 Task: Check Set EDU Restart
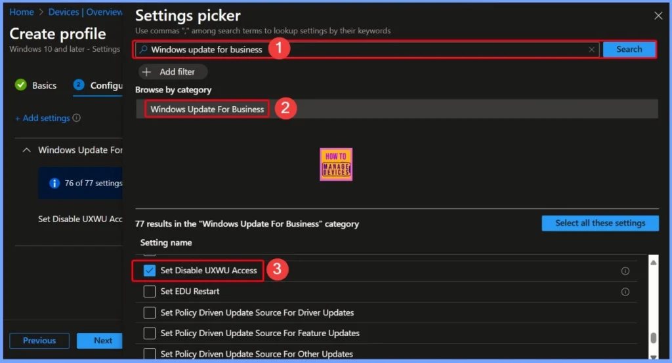pos(149,292)
